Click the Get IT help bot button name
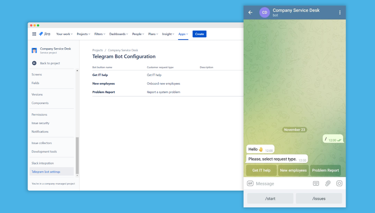 coord(100,75)
